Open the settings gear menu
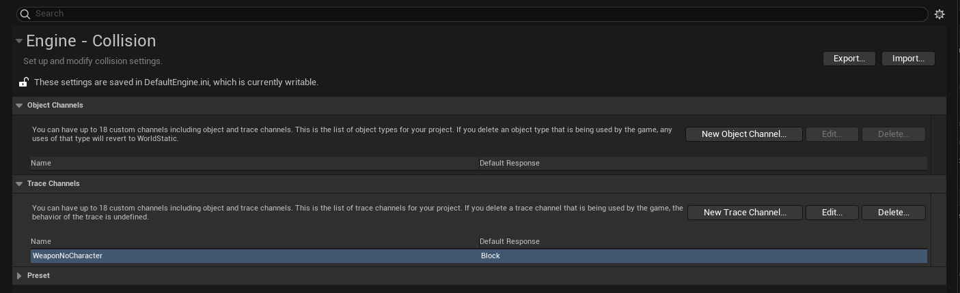This screenshot has height=293, width=960. tap(940, 14)
